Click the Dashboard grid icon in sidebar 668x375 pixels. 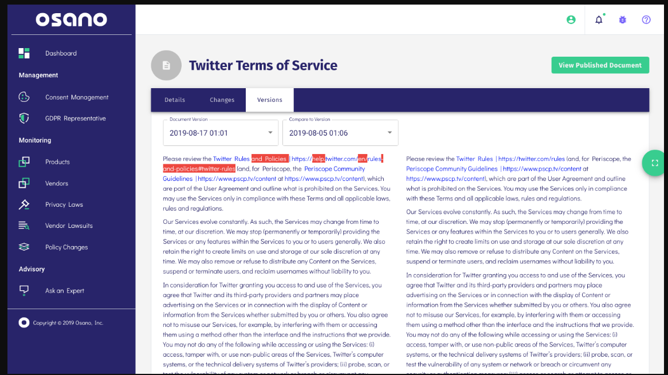pos(24,53)
